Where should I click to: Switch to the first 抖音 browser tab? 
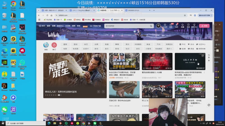pyautogui.click(x=54, y=10)
